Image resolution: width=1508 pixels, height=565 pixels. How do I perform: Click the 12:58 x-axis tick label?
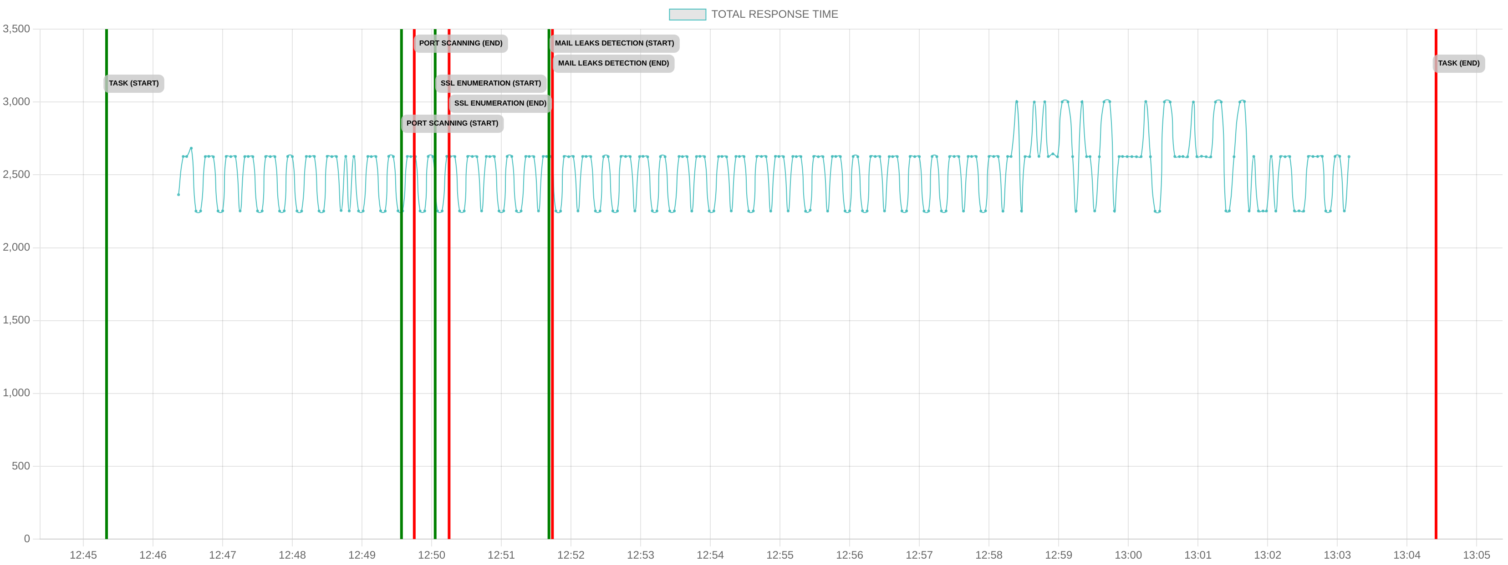(x=989, y=555)
